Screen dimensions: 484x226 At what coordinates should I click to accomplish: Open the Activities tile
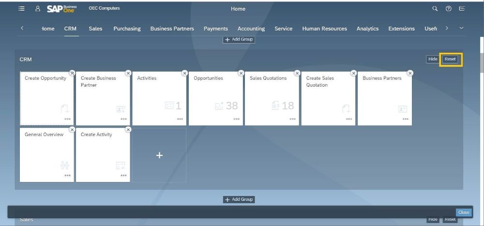(x=159, y=99)
